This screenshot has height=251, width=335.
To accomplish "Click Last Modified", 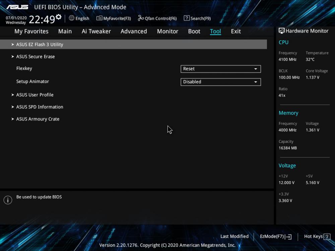I will click(x=234, y=236).
